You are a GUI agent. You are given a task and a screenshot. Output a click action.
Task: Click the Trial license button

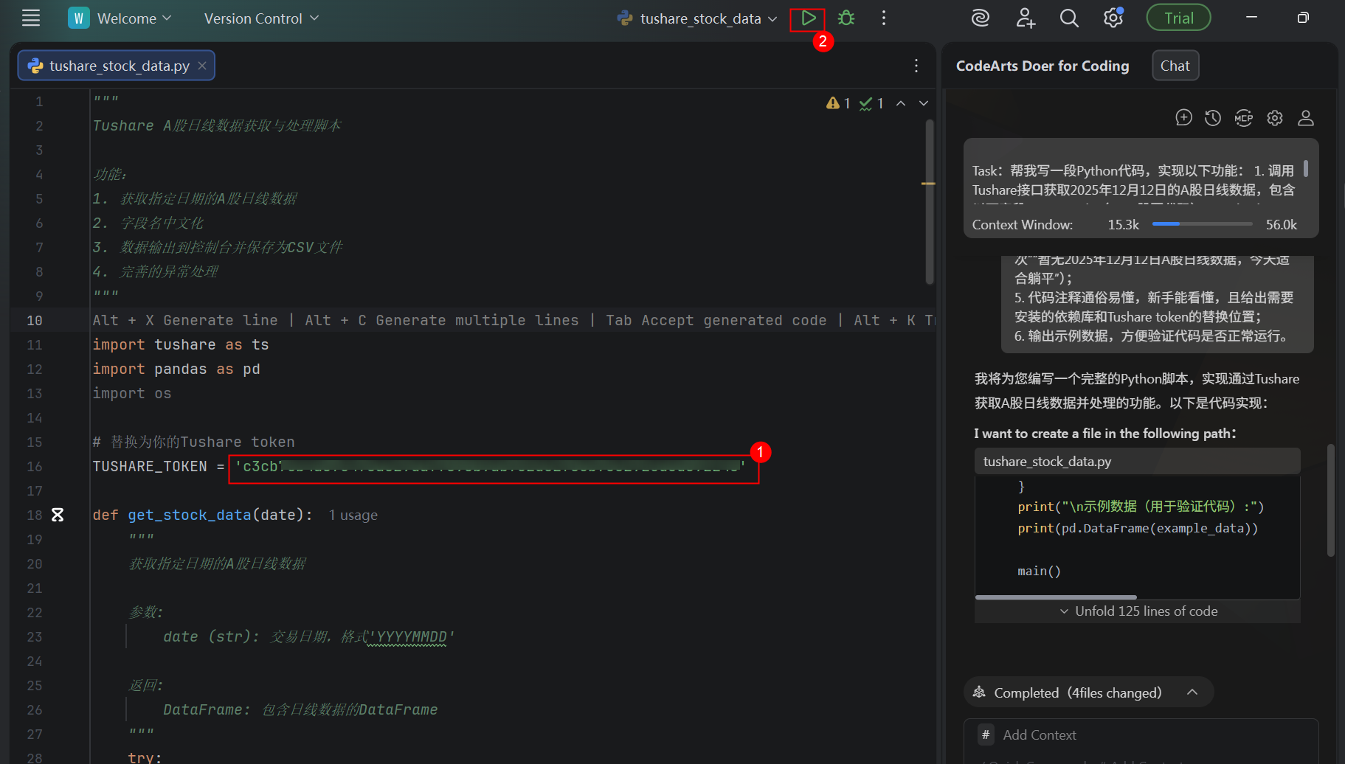1178,18
